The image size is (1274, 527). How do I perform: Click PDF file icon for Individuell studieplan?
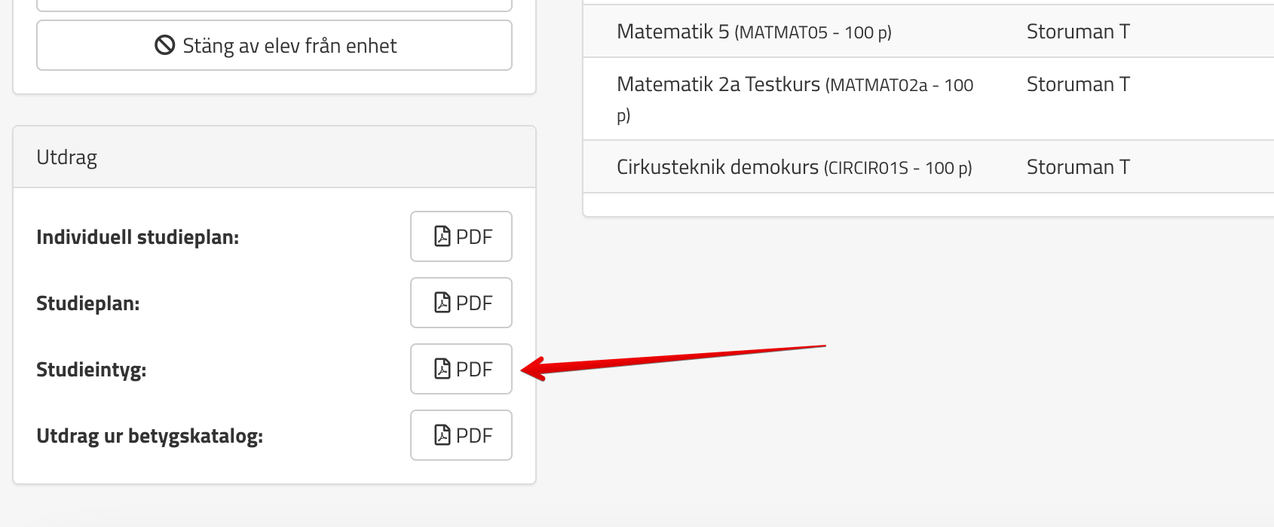(x=443, y=236)
